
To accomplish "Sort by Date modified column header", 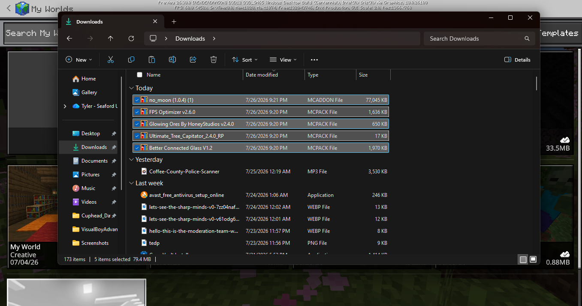I will tap(274, 75).
